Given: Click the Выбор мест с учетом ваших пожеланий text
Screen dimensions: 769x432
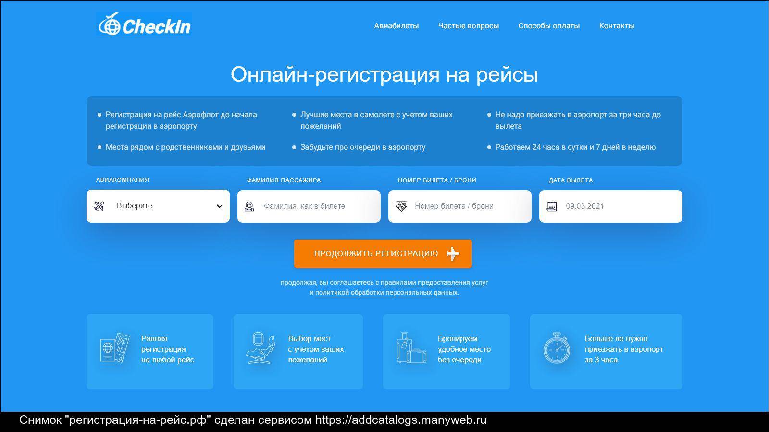Looking at the screenshot, I should tap(316, 349).
